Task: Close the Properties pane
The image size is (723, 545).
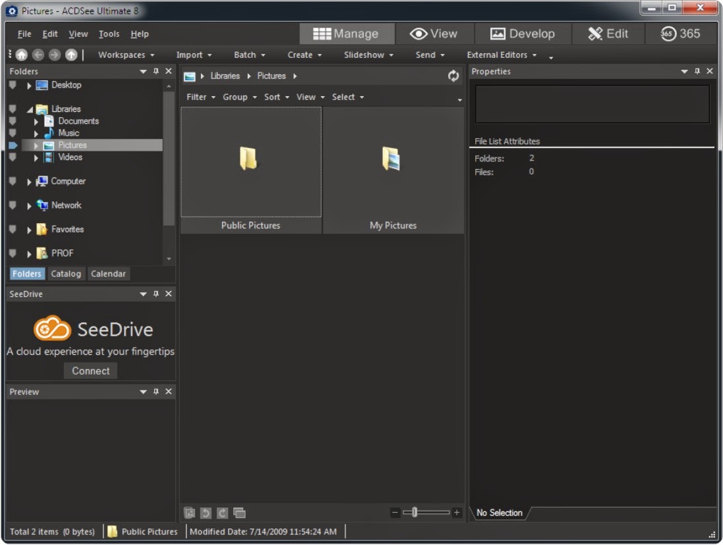Action: point(710,71)
